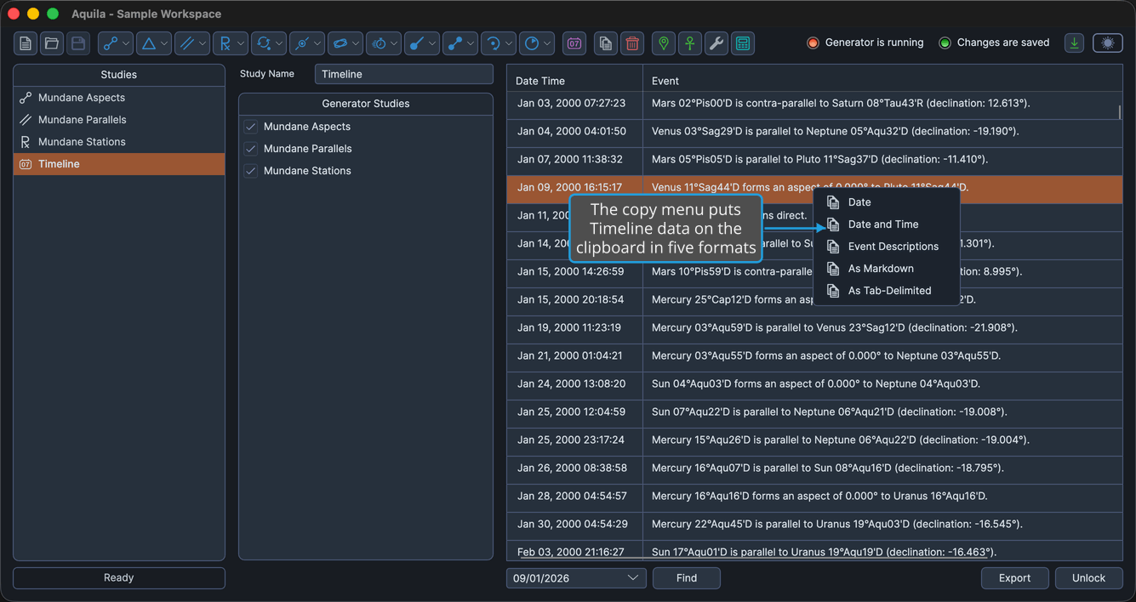The image size is (1136, 602).
Task: Expand the triangle tool dropdown arrow
Action: click(x=164, y=43)
